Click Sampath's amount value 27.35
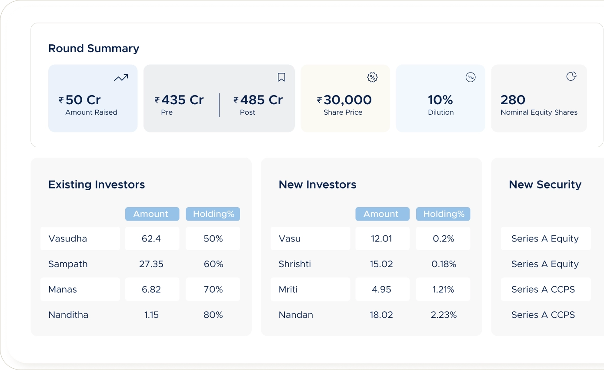 [x=151, y=264]
